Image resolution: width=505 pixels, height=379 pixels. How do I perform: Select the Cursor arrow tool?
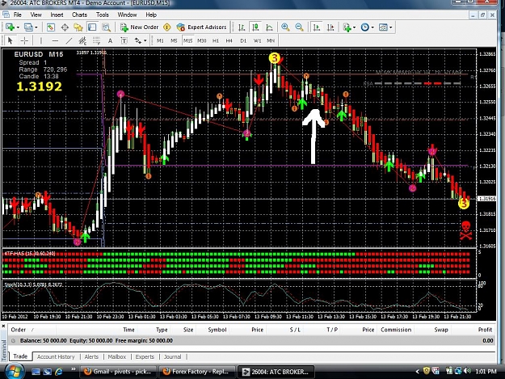coord(10,40)
